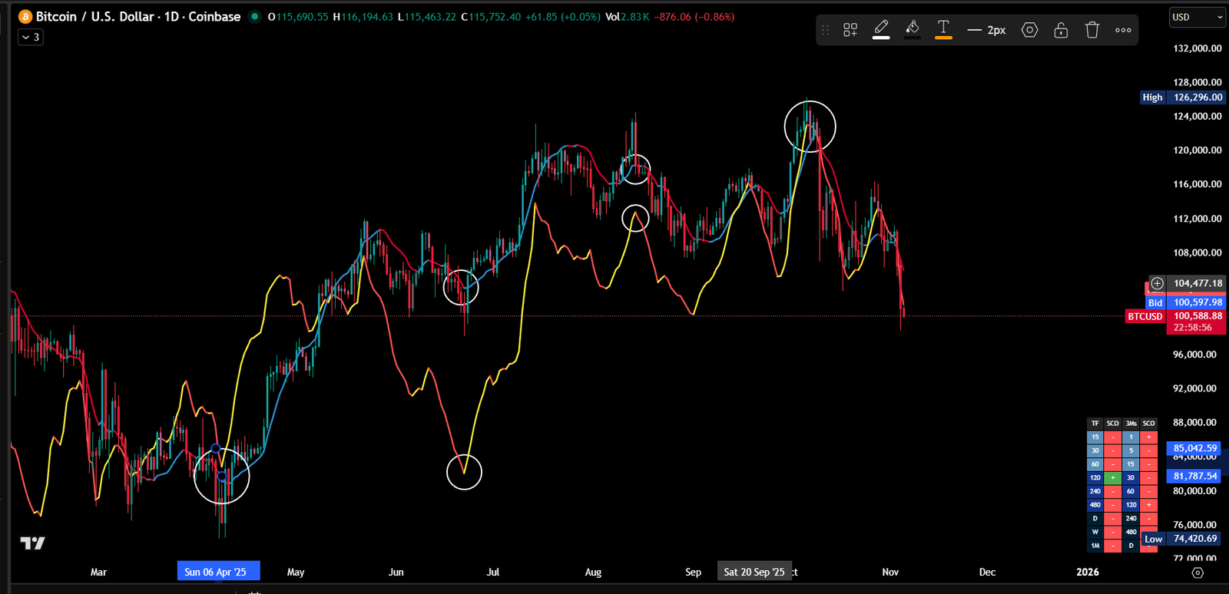Image resolution: width=1229 pixels, height=594 pixels.
Task: Click the Sat 20 Sep '25 date label
Action: 754,572
